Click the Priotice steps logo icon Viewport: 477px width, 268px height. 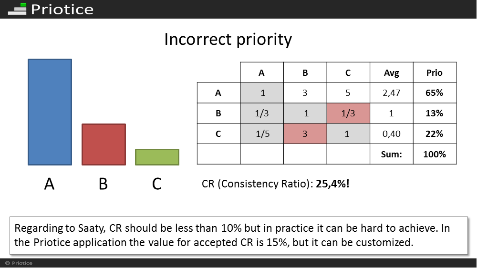pyautogui.click(x=17, y=9)
